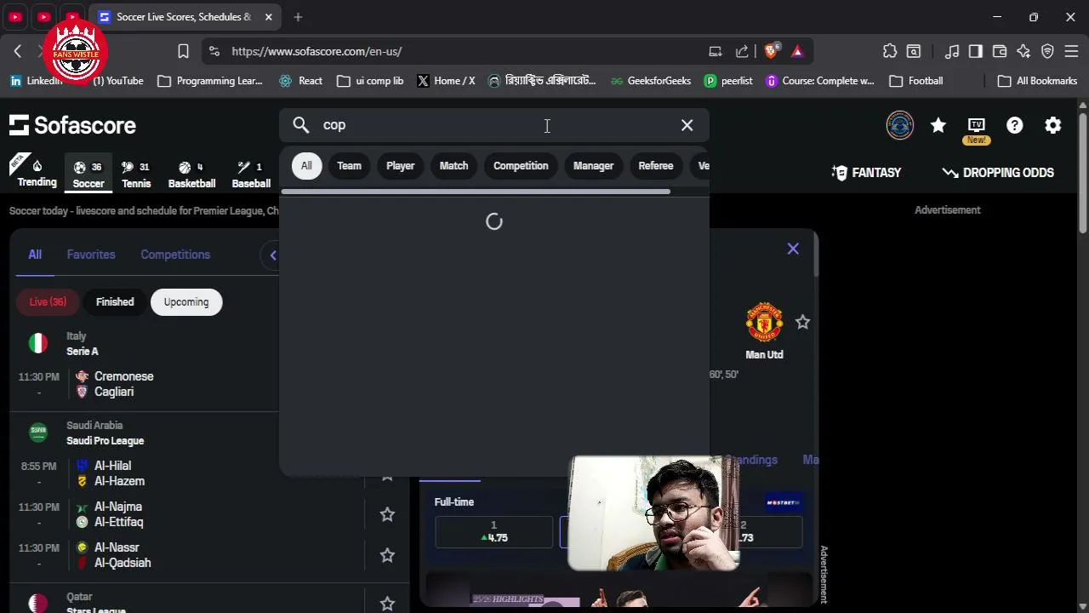Open the All Bookmarks folder
The width and height of the screenshot is (1089, 613).
click(x=1037, y=81)
